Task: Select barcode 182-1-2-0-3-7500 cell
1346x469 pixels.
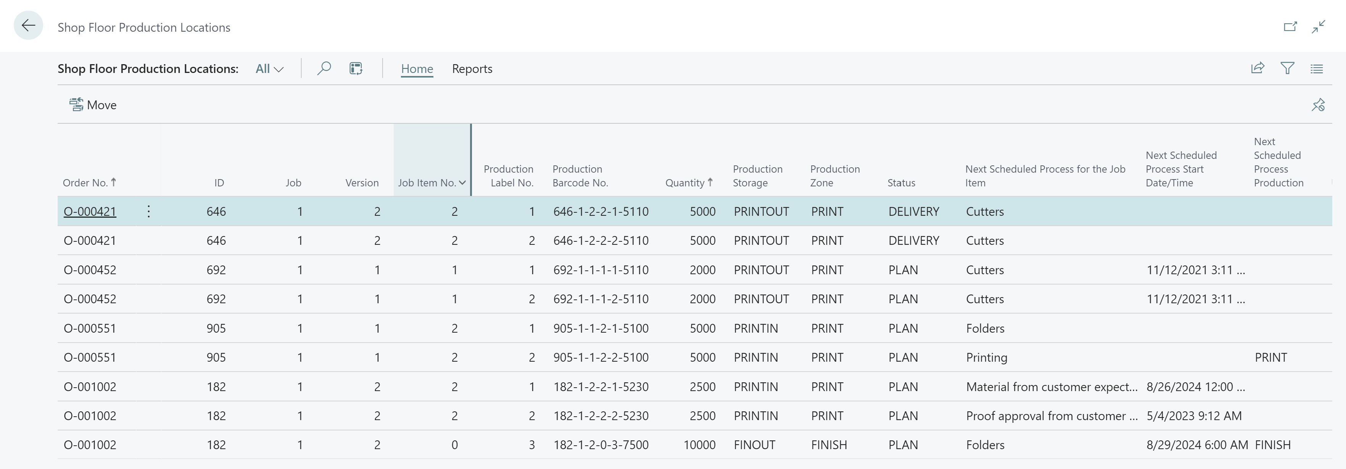Action: click(601, 445)
